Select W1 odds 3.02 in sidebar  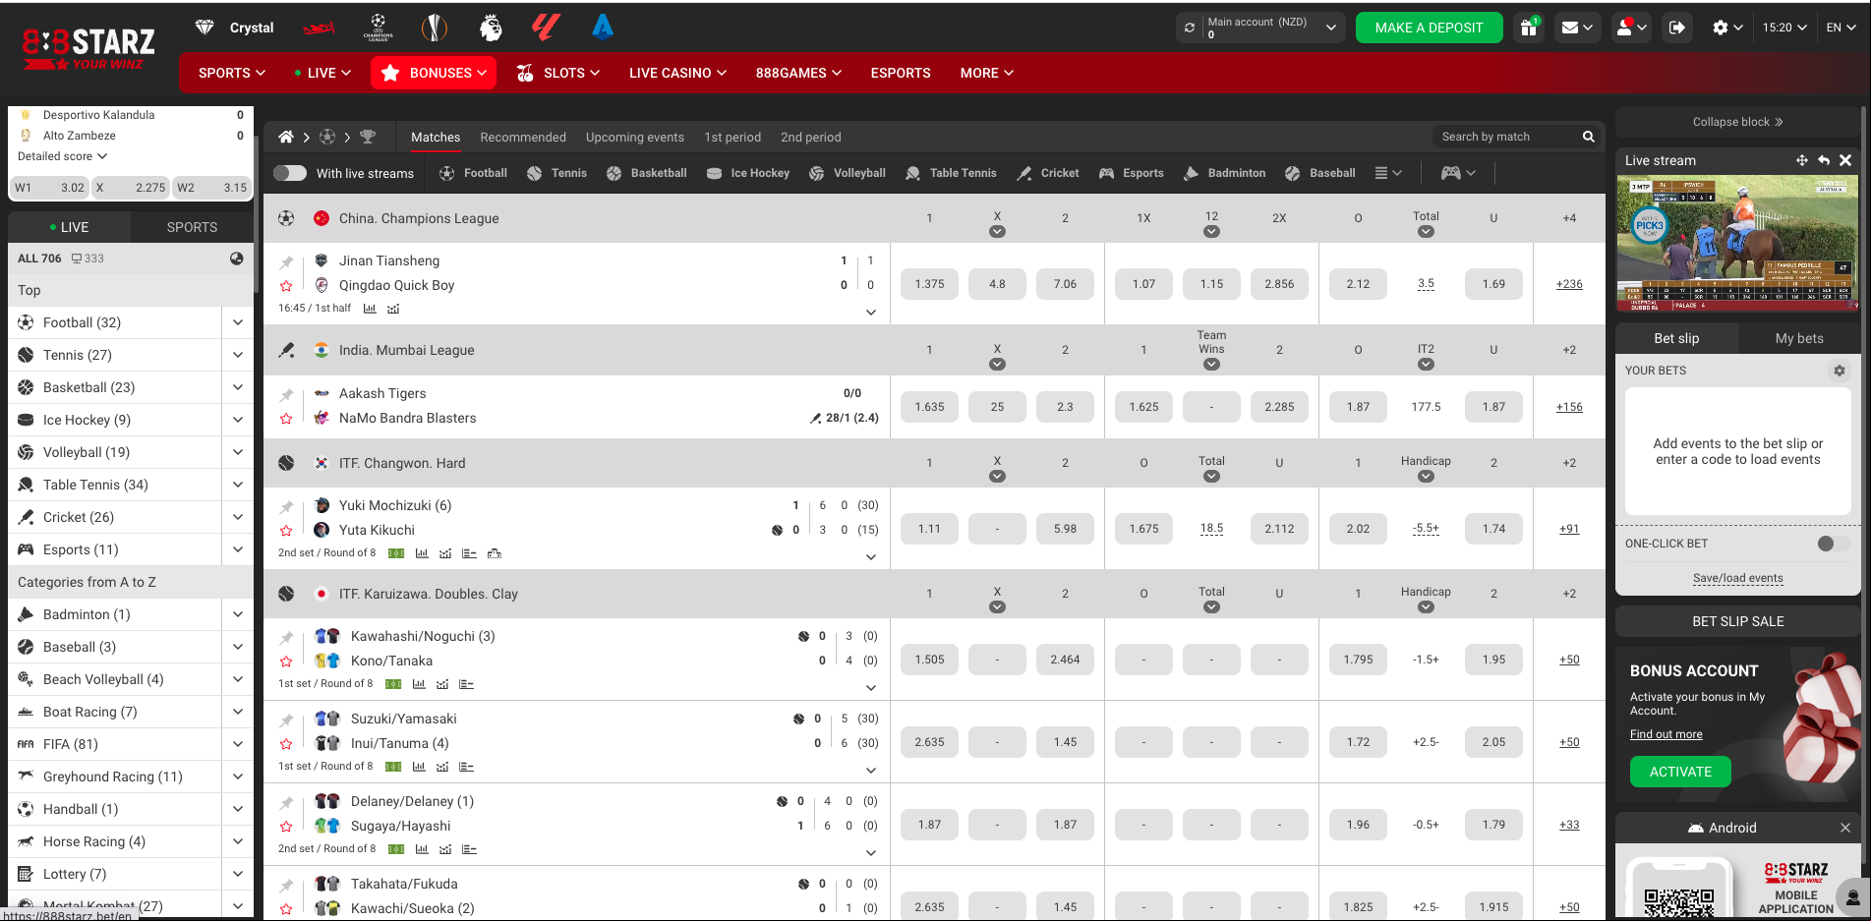pyautogui.click(x=49, y=188)
